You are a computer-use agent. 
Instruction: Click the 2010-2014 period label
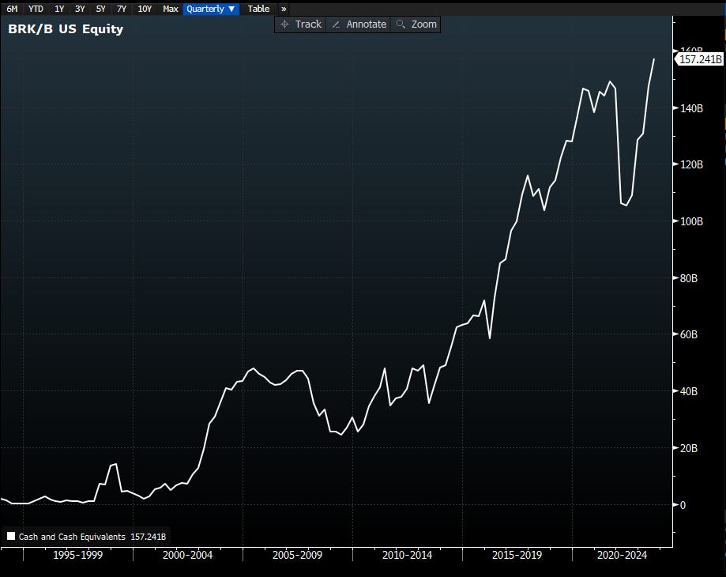pyautogui.click(x=407, y=555)
